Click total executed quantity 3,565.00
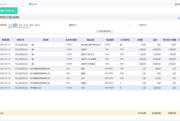180x121 pixels. point(172,113)
